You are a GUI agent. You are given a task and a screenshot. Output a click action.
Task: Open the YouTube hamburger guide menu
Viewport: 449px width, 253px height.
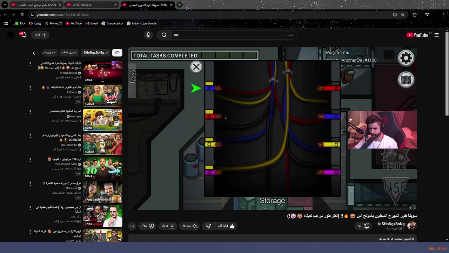[436, 35]
